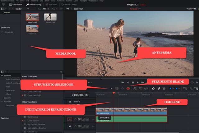
Task: Click the Detail Zoom icon
Action: tap(191, 89)
